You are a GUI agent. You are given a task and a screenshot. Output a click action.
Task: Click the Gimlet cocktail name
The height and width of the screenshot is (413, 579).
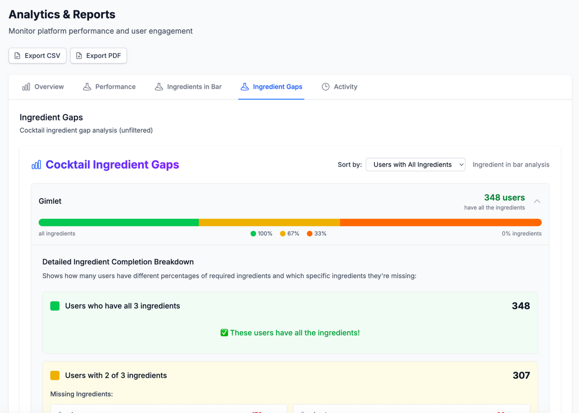point(50,201)
